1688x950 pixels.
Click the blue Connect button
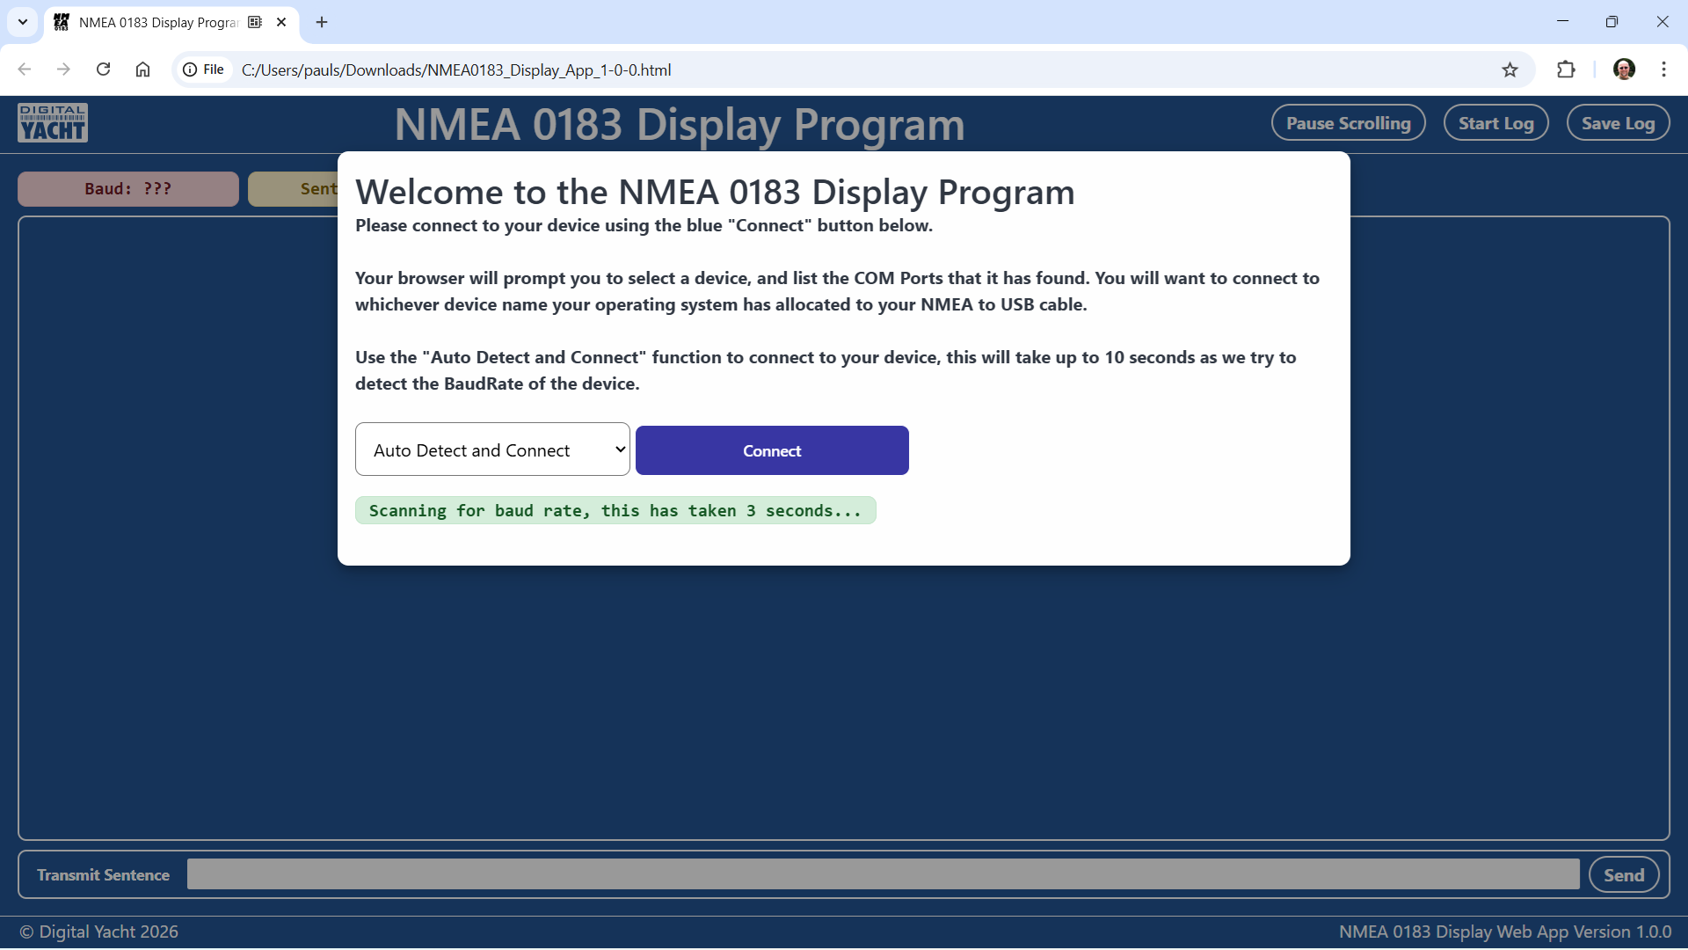771,450
